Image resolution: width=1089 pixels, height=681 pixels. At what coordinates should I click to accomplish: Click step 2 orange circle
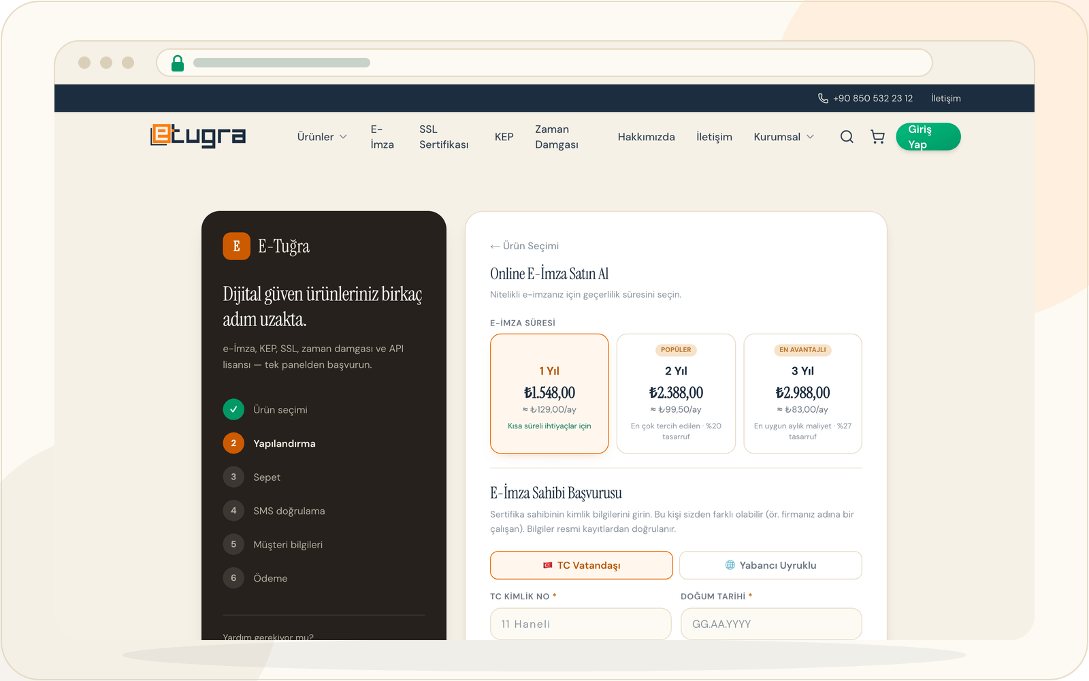[233, 443]
